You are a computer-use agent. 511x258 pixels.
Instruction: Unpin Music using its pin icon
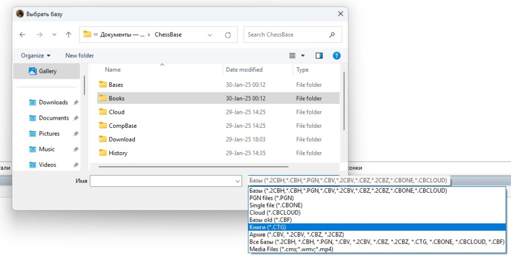click(x=76, y=150)
